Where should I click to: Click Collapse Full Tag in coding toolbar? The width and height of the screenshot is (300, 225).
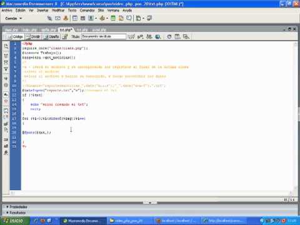tap(6, 56)
